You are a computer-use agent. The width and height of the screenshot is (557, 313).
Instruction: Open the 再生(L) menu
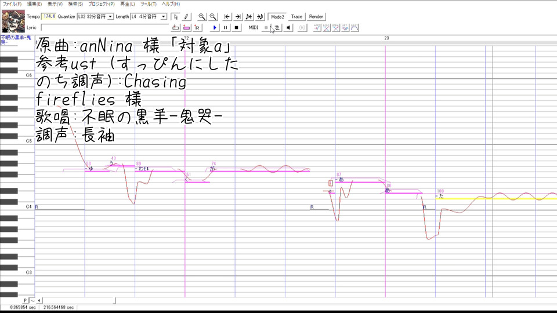(128, 4)
